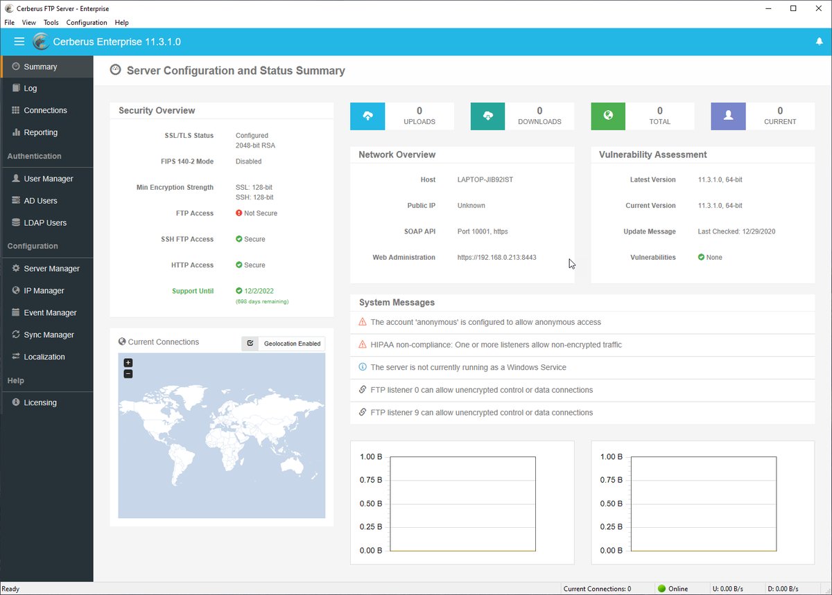Screen dimensions: 832x595
Task: Open Reporting using the bar chart icon
Action: coord(15,132)
